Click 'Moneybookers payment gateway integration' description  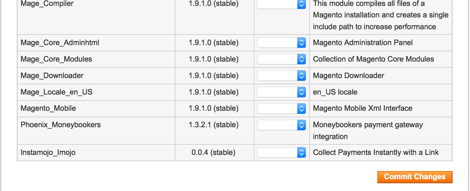pyautogui.click(x=368, y=131)
